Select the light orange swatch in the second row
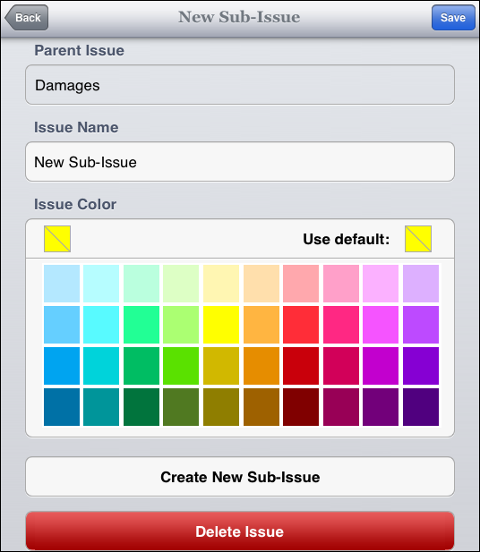480x552 pixels. 261,325
